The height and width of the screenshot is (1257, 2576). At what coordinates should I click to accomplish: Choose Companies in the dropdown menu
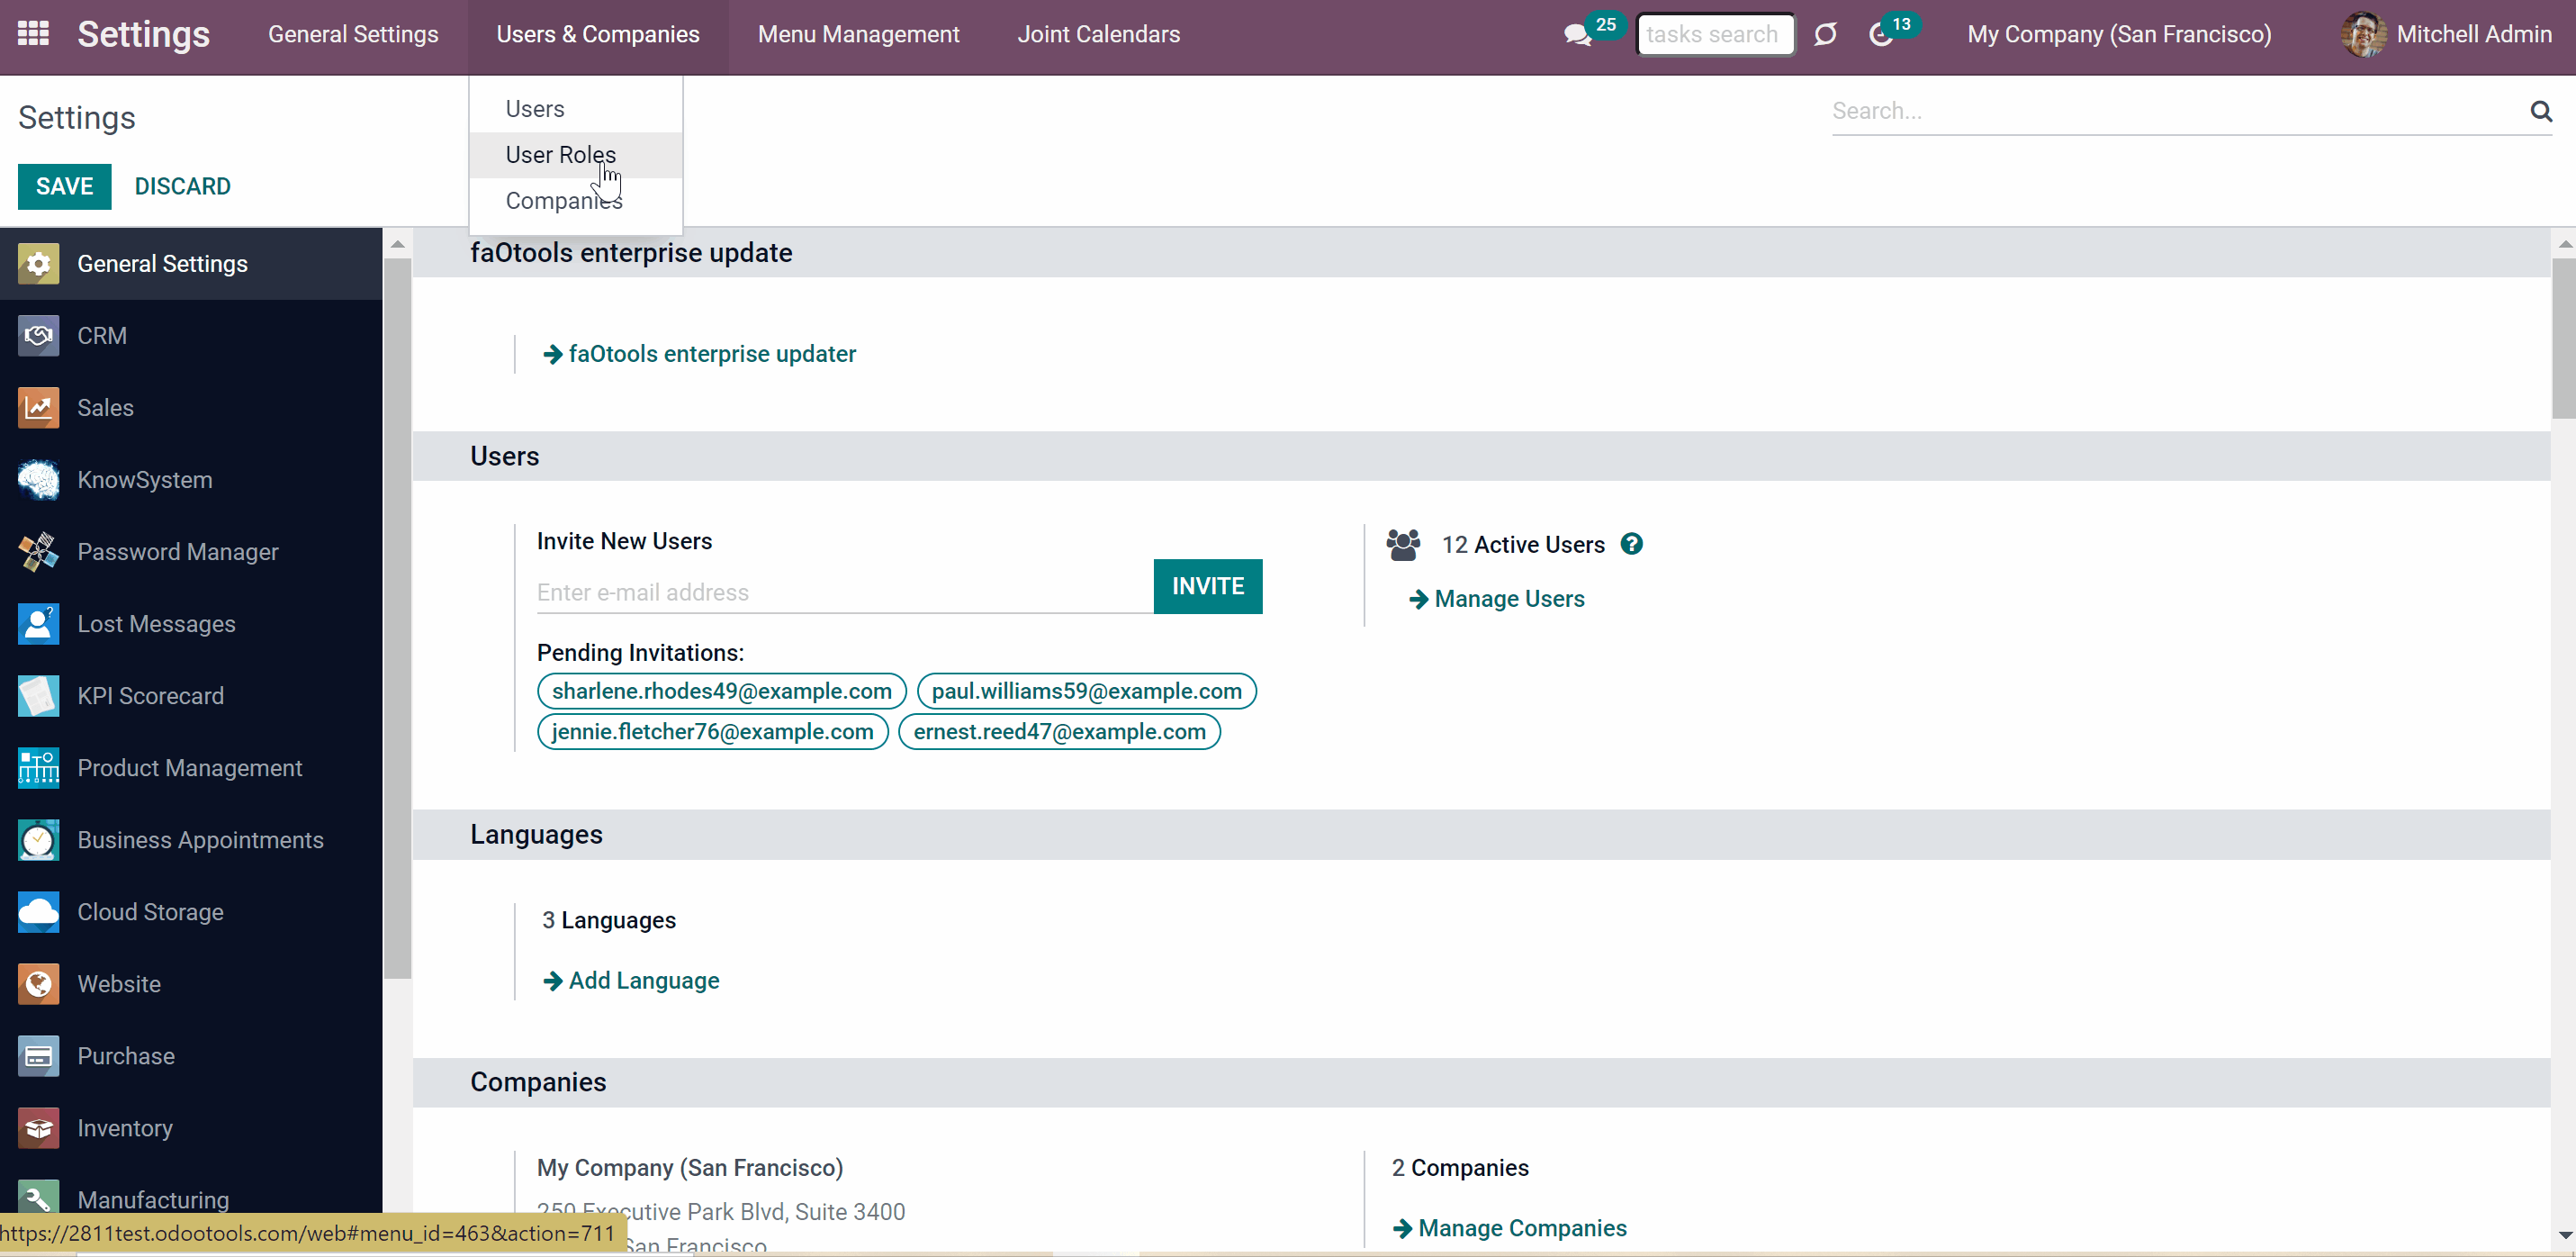coord(575,201)
